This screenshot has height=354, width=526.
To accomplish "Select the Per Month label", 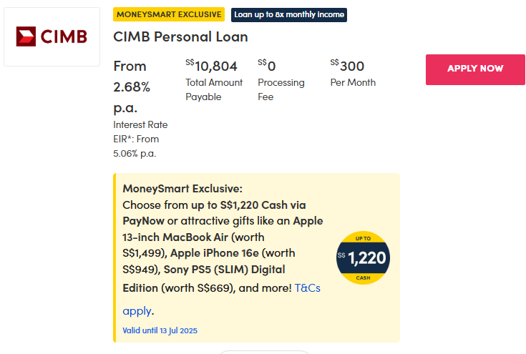I will pos(353,82).
